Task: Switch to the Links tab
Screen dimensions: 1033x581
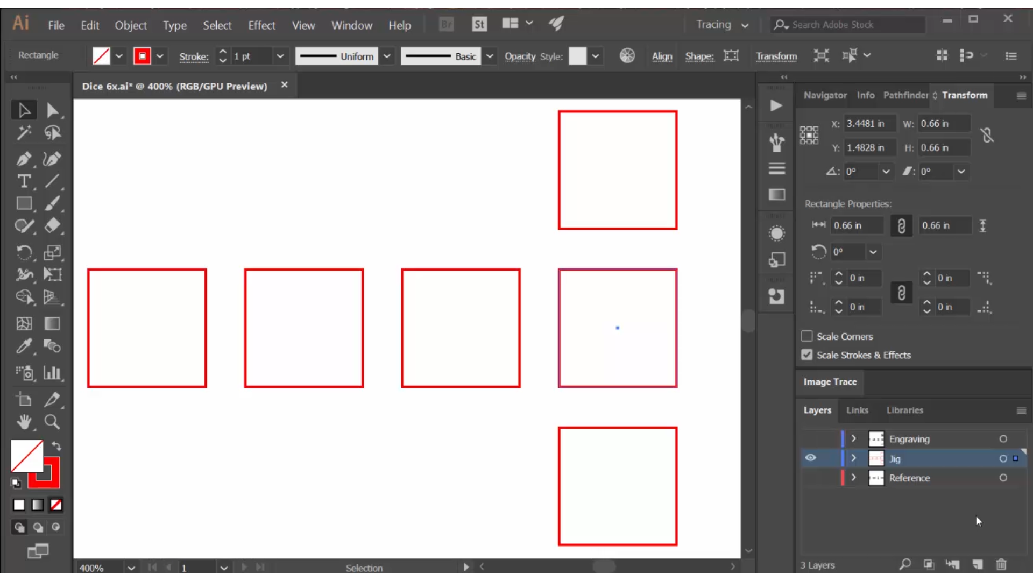Action: [x=858, y=410]
